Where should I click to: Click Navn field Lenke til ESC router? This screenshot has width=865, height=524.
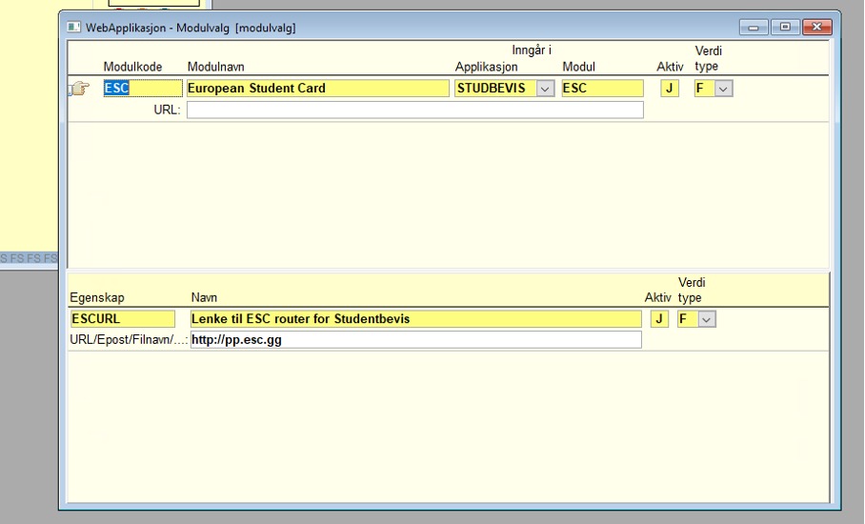pyautogui.click(x=416, y=319)
